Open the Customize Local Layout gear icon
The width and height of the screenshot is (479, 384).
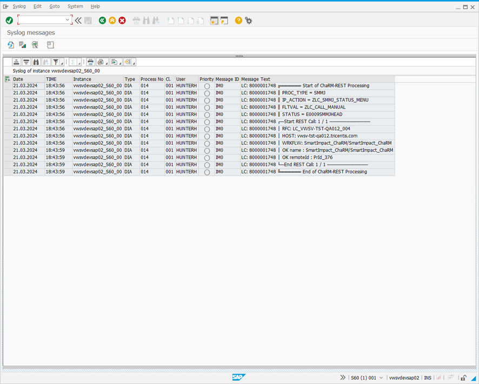click(249, 21)
